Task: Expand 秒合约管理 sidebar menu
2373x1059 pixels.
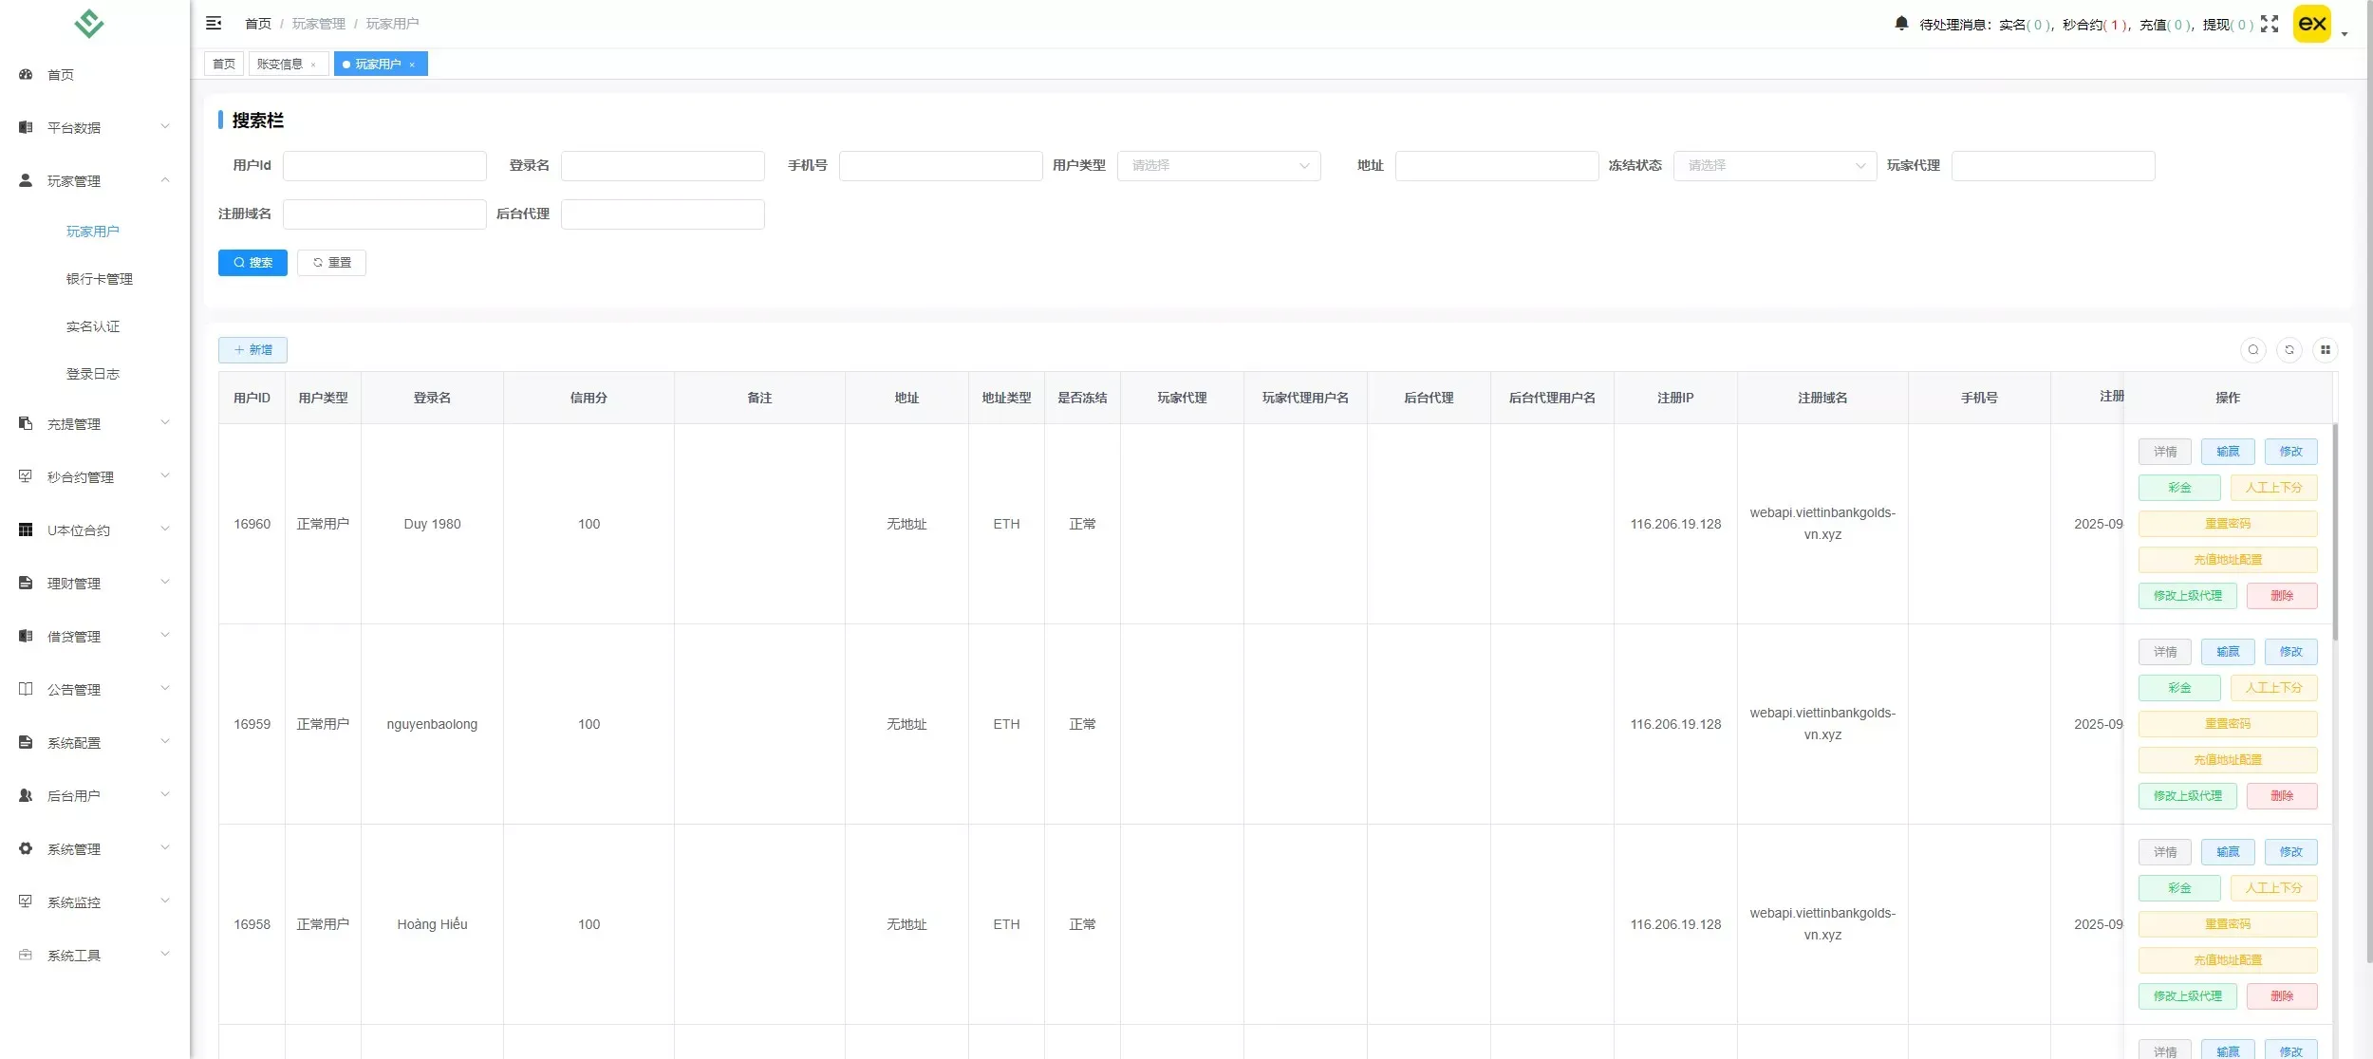Action: 95,476
